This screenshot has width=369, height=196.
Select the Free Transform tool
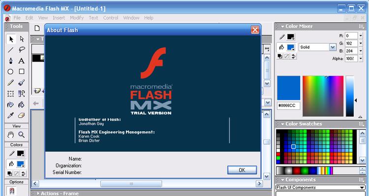(11, 94)
